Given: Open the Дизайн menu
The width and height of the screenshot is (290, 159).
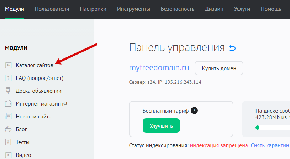Looking at the screenshot, I should [214, 9].
